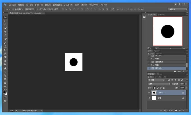
Task: Select the Type tool
Action: pos(5,72)
